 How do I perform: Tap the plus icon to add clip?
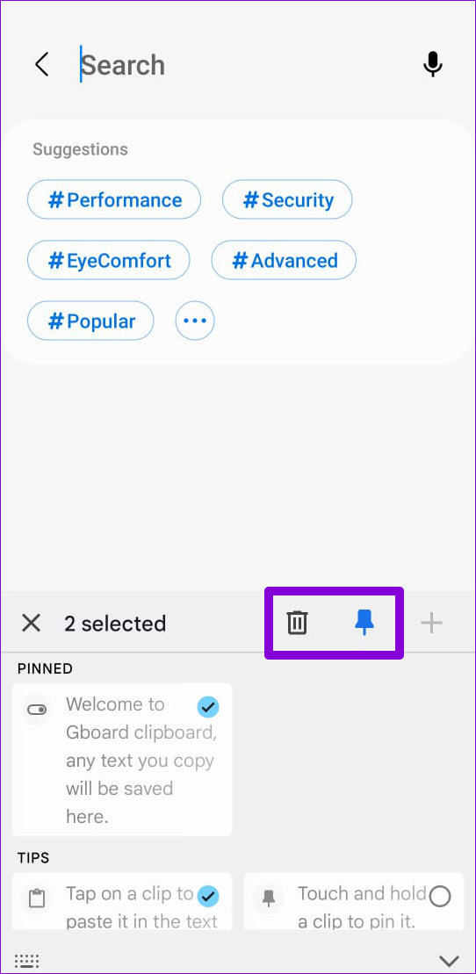(x=431, y=623)
